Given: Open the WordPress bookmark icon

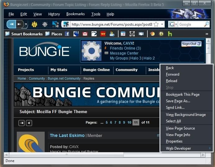Looking at the screenshot, I should [132, 34].
